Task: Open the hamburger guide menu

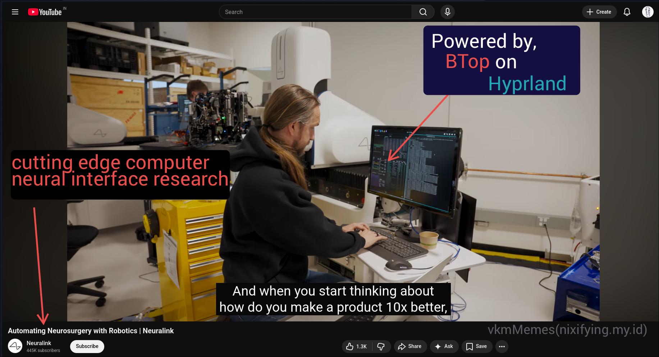Action: pyautogui.click(x=15, y=12)
